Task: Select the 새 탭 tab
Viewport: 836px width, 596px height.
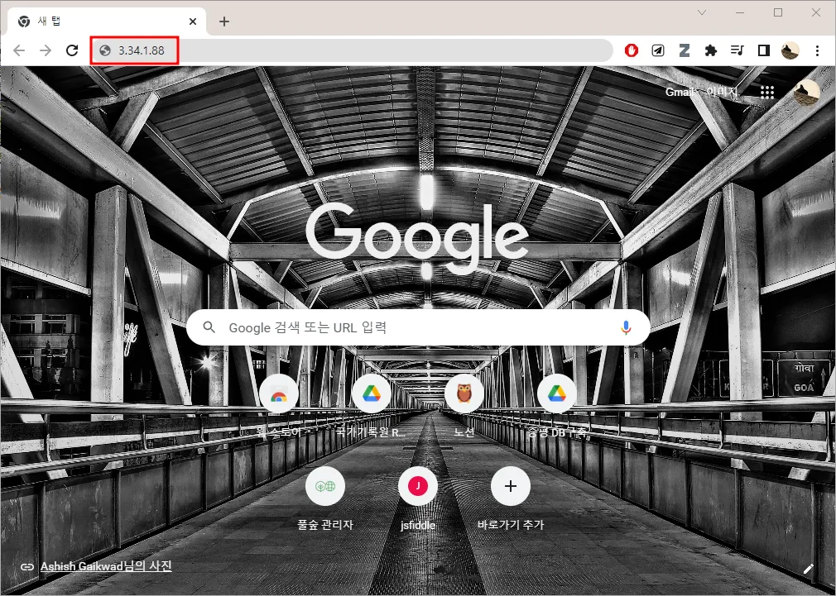Action: tap(107, 21)
